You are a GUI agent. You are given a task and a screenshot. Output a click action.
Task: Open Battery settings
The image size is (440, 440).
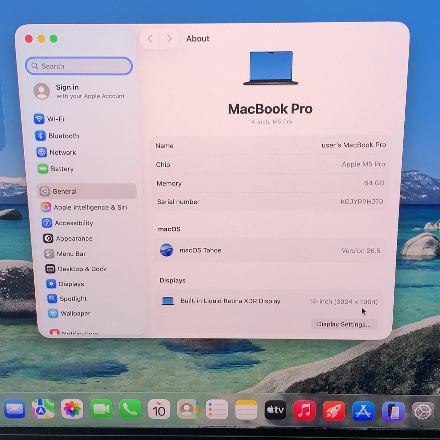coord(56,169)
